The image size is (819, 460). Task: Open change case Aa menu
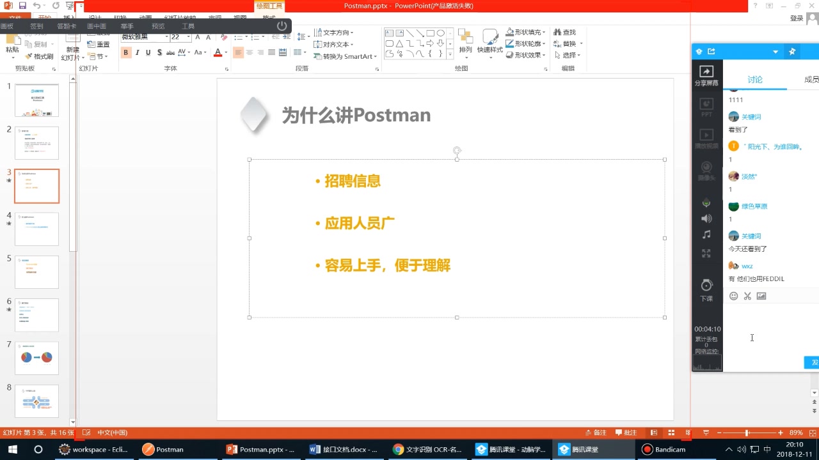click(x=200, y=52)
